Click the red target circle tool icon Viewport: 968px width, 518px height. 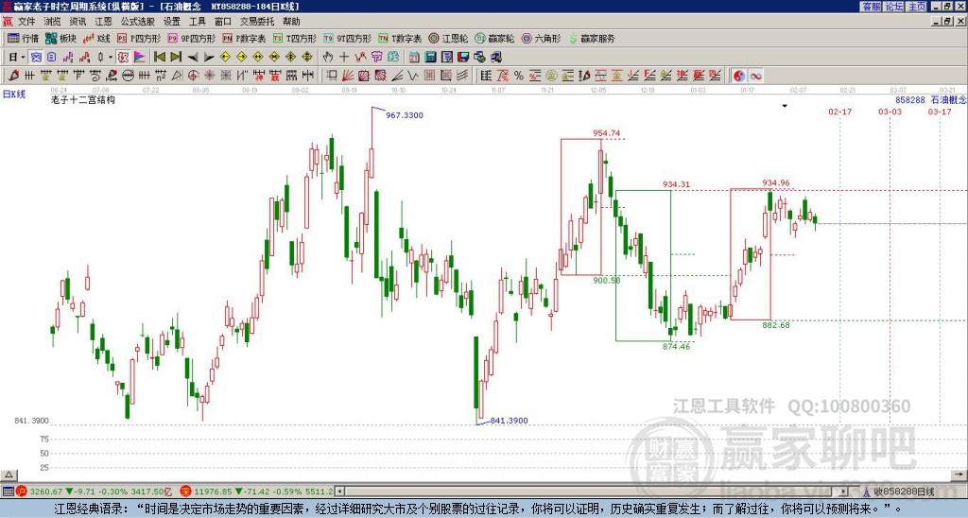pos(193,76)
